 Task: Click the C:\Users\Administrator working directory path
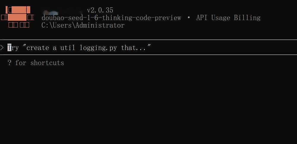83,25
